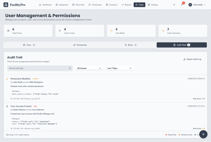
Task: Open Reports from the top navigation
Action: pyautogui.click(x=126, y=5)
